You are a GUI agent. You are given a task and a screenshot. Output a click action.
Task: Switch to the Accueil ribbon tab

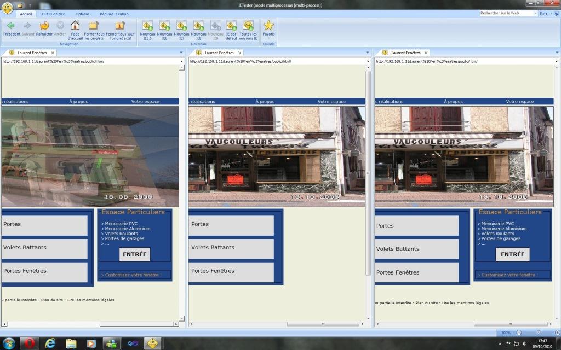click(26, 14)
